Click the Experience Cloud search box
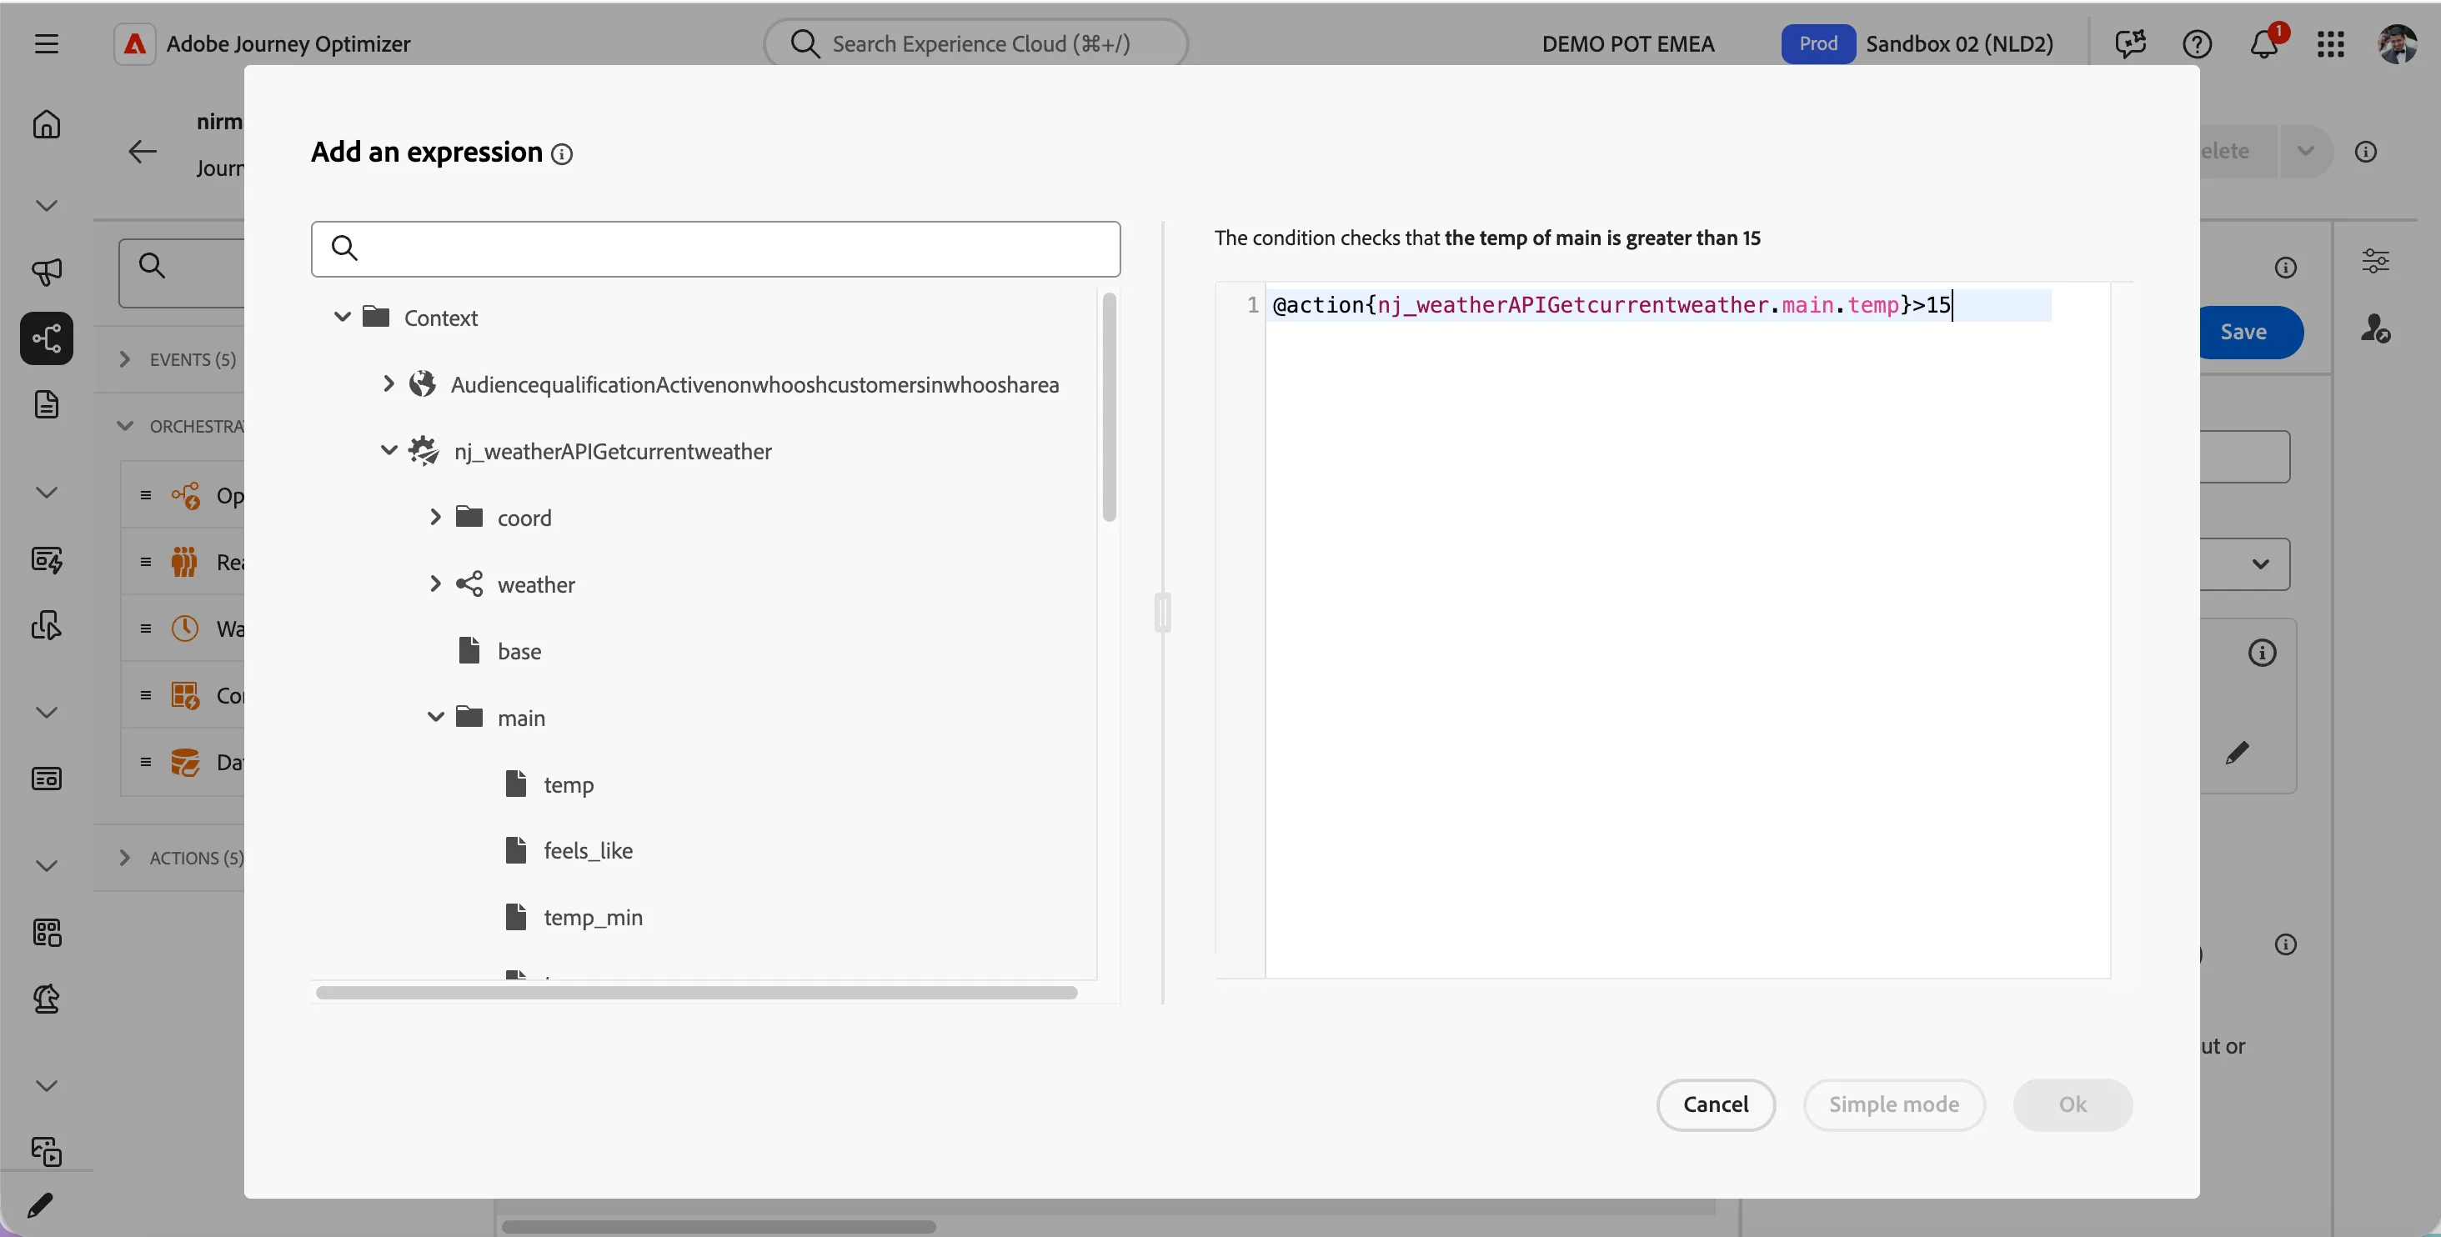The image size is (2441, 1237). [x=976, y=43]
